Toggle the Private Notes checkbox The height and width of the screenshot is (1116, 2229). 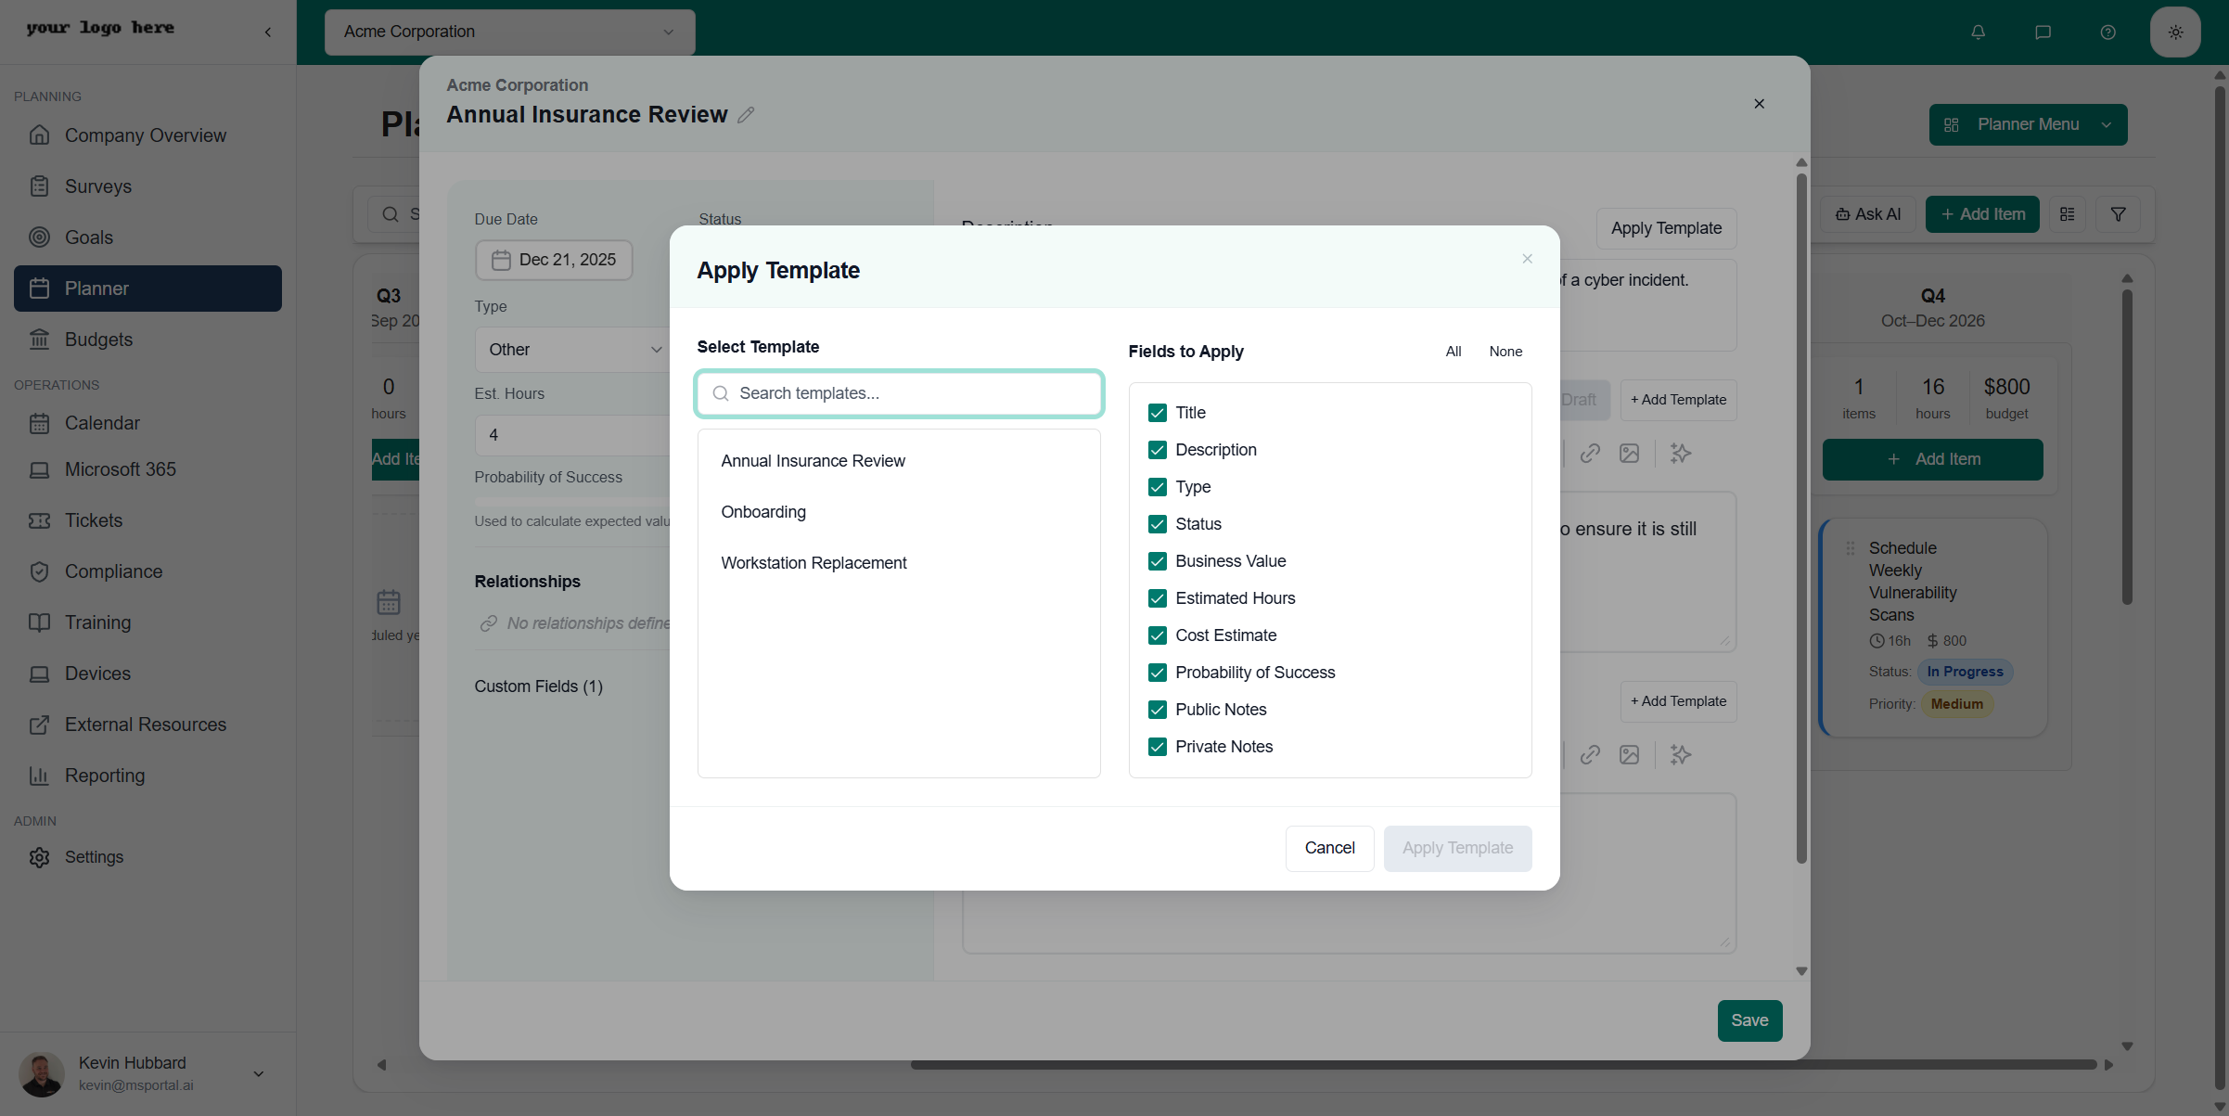click(x=1157, y=747)
